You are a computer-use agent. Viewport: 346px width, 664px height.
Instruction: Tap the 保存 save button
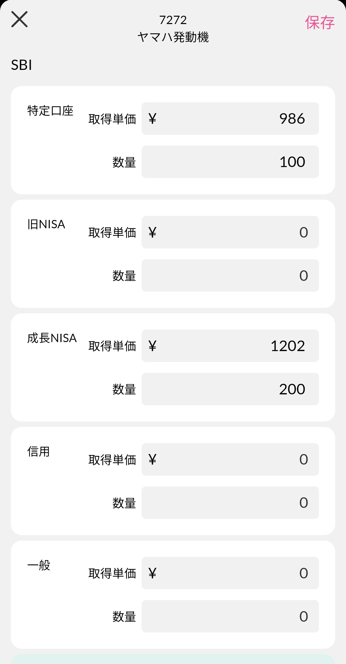tap(319, 22)
